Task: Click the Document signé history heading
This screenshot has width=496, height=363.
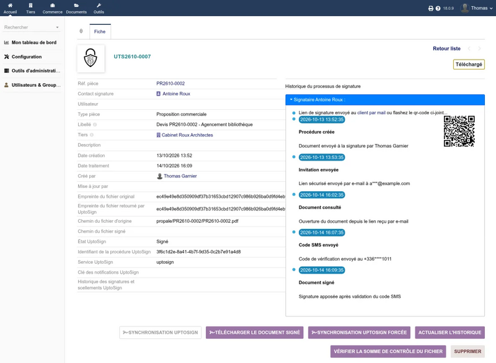Action: [x=316, y=282]
